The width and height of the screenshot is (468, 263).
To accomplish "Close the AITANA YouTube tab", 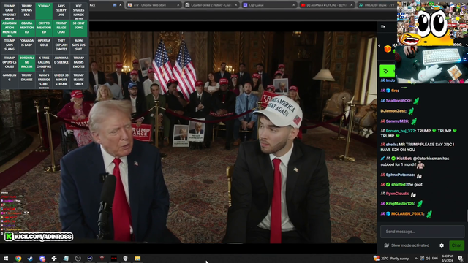I will [351, 5].
